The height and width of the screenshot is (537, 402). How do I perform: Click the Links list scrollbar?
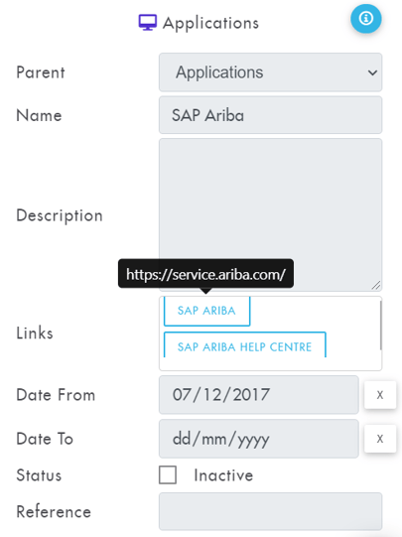point(380,326)
